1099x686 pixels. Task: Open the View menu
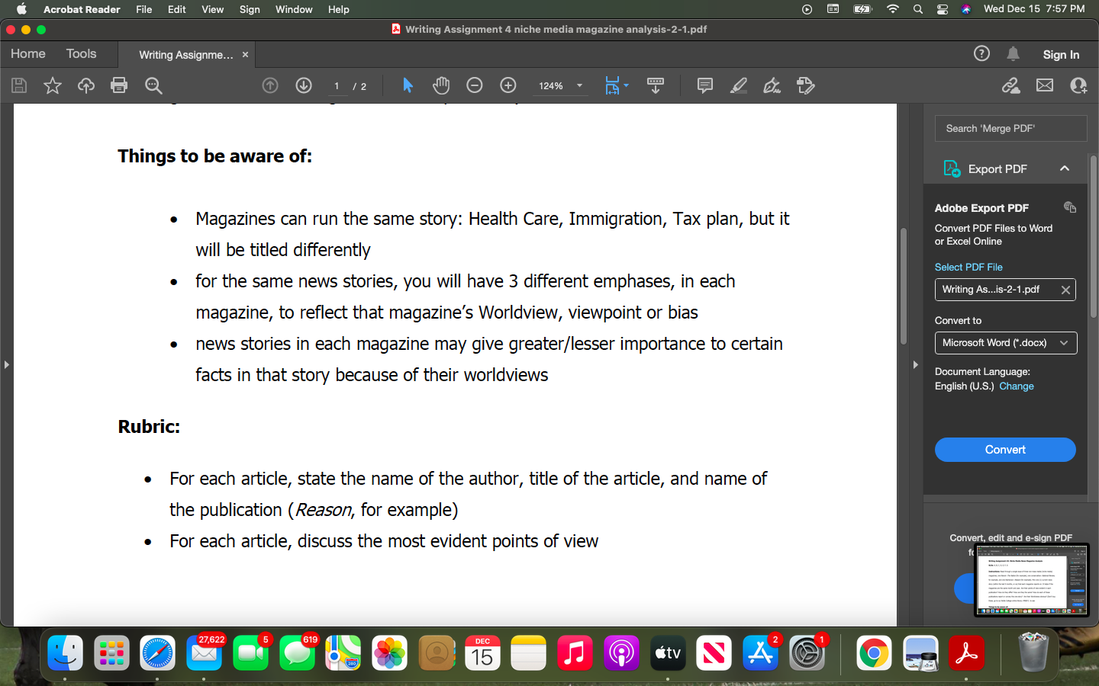(x=212, y=9)
